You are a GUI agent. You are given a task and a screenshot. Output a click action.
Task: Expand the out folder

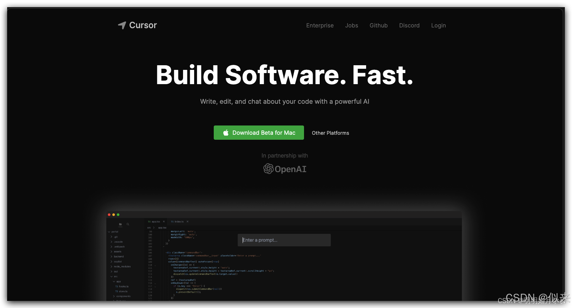coord(115,272)
